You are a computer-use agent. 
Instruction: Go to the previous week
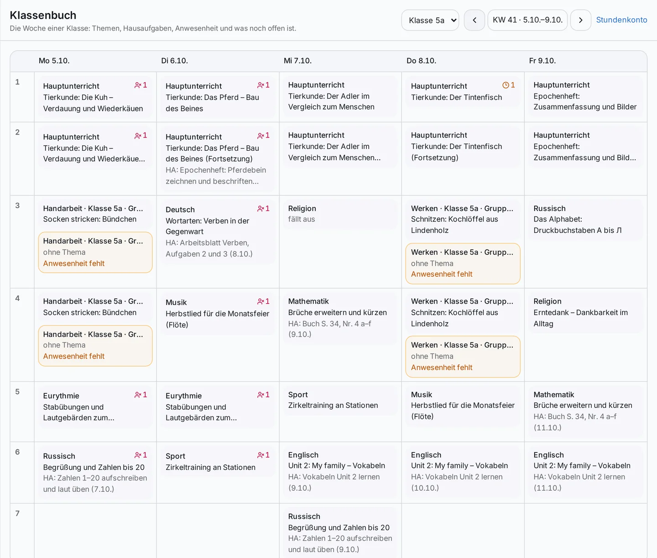point(474,20)
